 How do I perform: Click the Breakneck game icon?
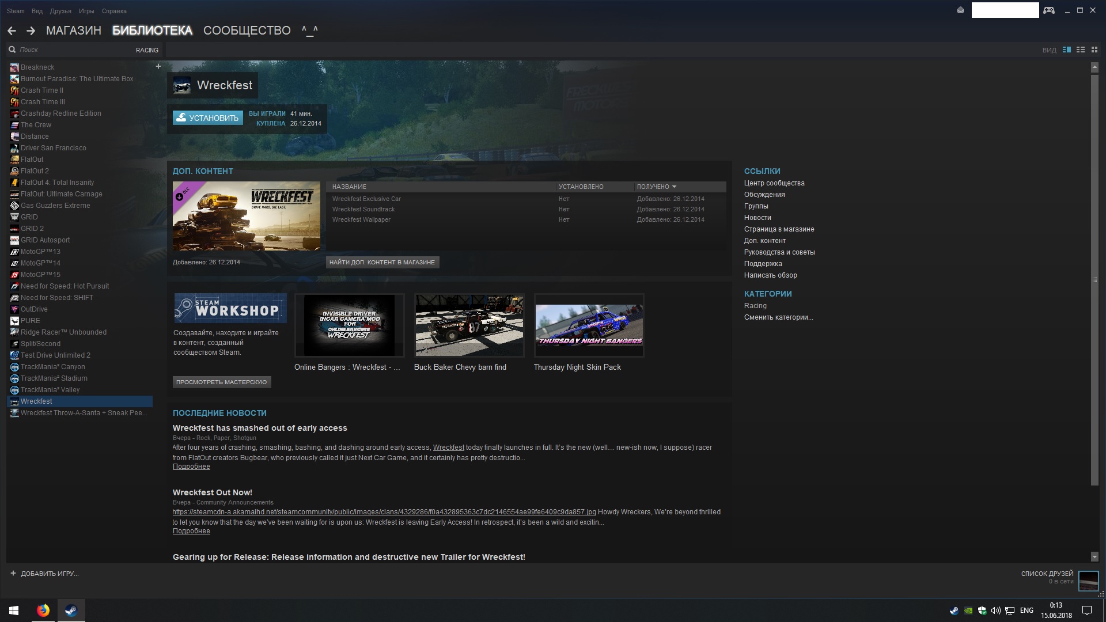coord(14,67)
